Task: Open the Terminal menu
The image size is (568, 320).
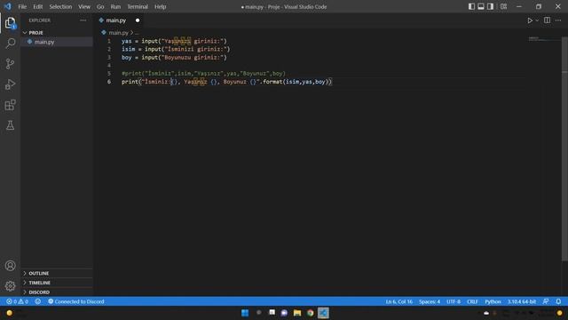Action: [138, 6]
